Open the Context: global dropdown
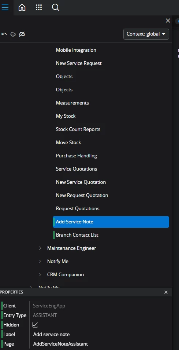Image resolution: width=179 pixels, height=350 pixels. (146, 34)
